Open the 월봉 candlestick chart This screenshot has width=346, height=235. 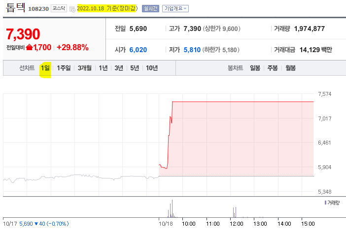point(290,68)
